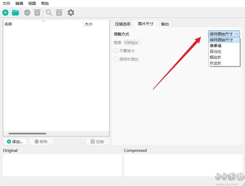
Task: Open the 视图 menu
Action: coord(32,3)
